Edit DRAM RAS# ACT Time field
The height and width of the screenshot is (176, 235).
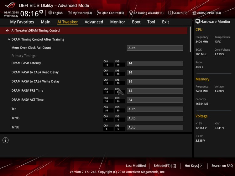pyautogui.click(x=155, y=100)
